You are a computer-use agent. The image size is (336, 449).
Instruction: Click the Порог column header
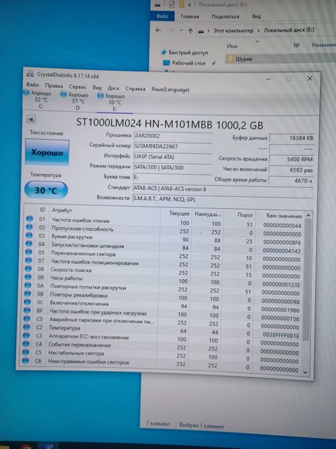[x=245, y=215]
